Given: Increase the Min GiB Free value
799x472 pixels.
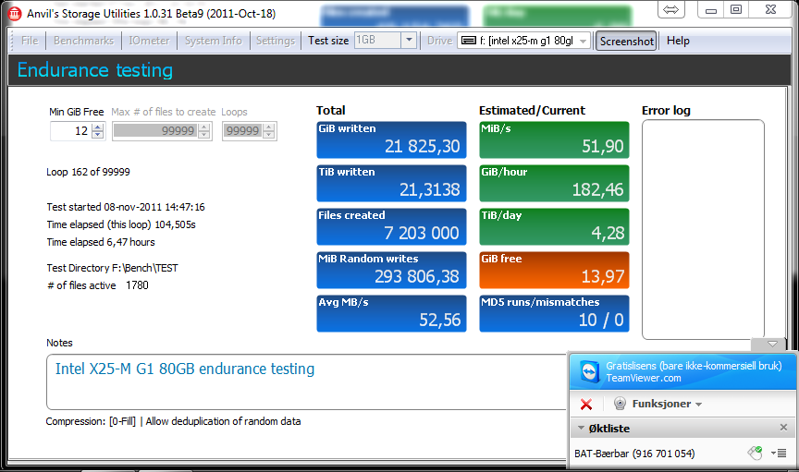Looking at the screenshot, I should [x=98, y=127].
